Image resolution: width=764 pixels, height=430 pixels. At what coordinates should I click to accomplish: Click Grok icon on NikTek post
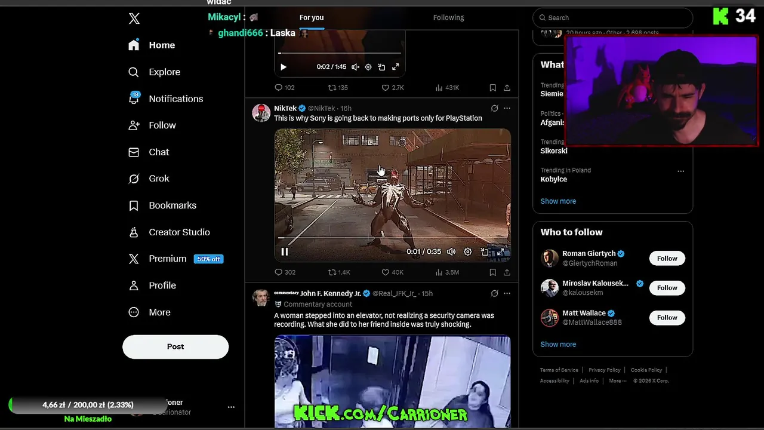(494, 108)
